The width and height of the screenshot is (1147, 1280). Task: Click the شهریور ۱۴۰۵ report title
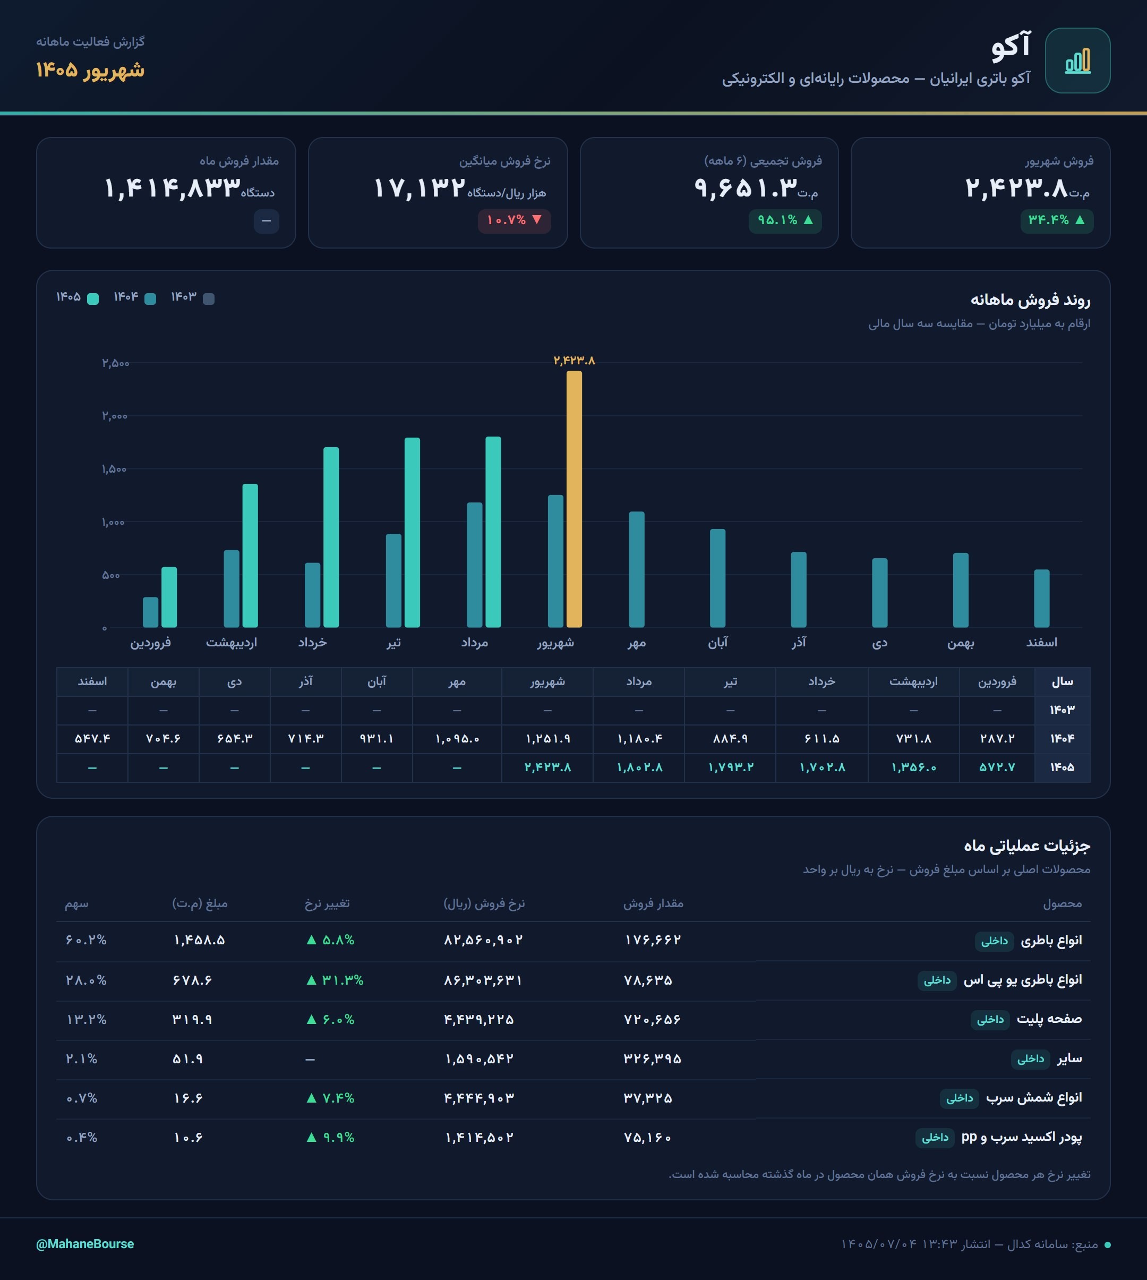pyautogui.click(x=90, y=70)
